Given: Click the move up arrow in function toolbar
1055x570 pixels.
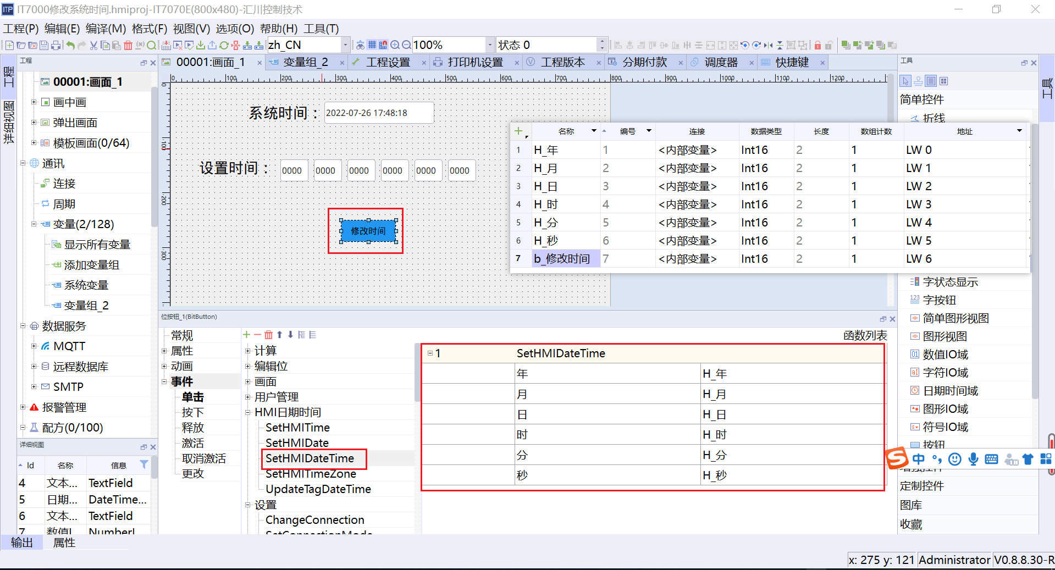Looking at the screenshot, I should [279, 335].
